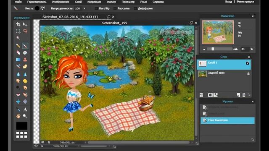Select the Pinch tool
This screenshot has width=269, height=151.
tap(25, 102)
